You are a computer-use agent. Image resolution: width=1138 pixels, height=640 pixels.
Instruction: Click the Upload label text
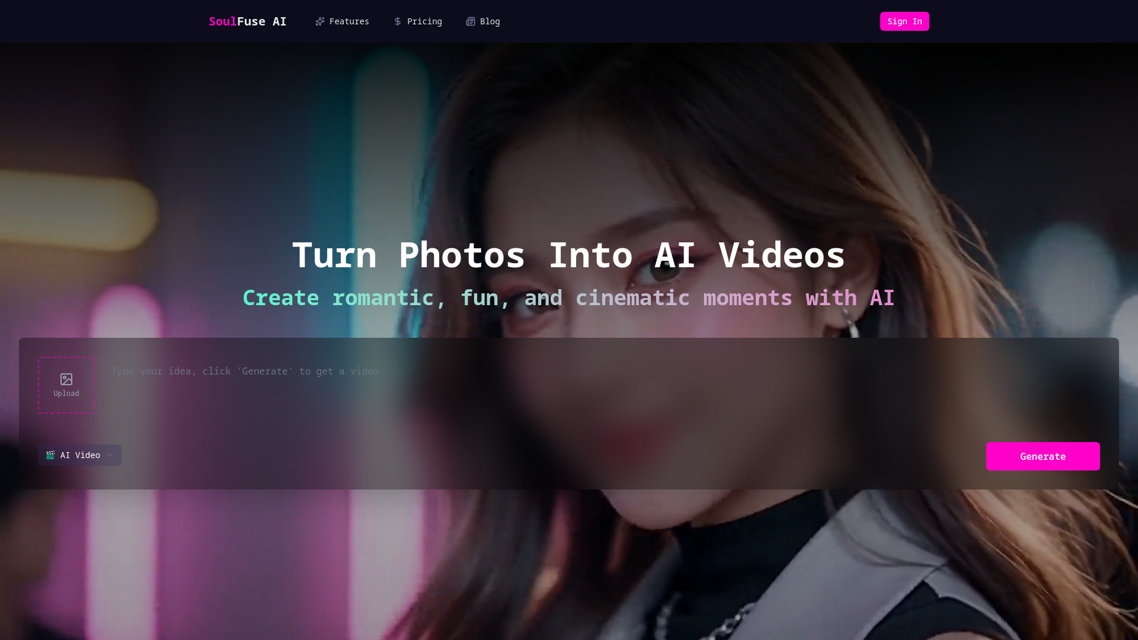coord(66,393)
